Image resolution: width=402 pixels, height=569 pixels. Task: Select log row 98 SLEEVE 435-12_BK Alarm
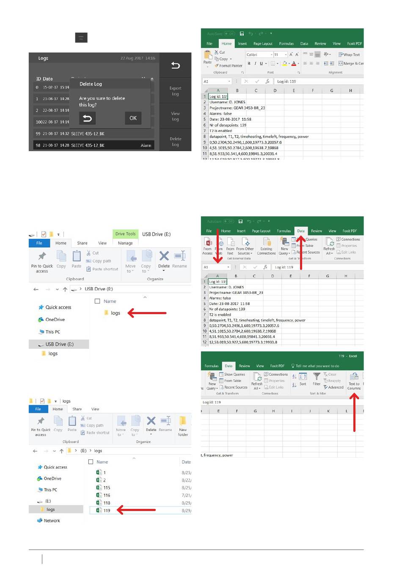94,145
